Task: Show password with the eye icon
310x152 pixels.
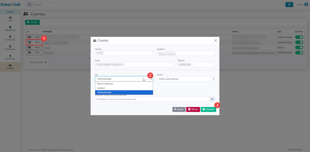Action: tap(212, 99)
